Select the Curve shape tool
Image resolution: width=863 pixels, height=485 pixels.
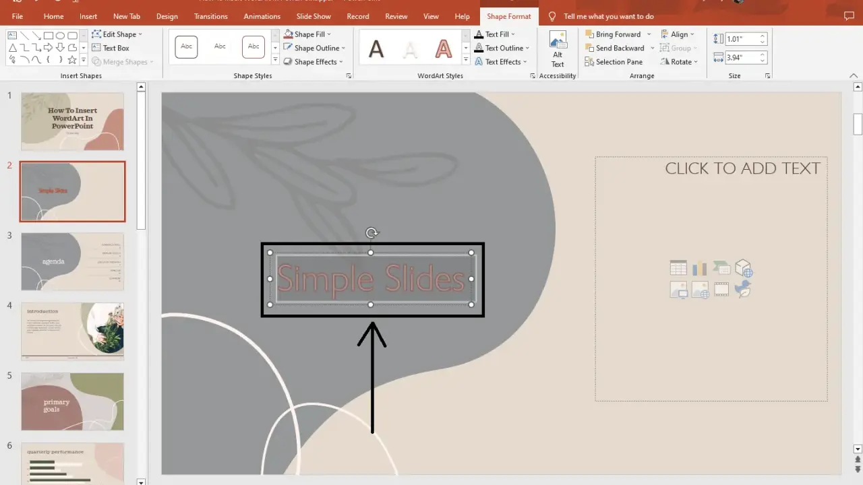coord(36,60)
